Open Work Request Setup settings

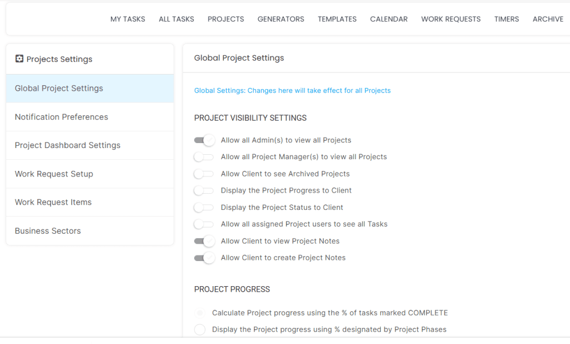pyautogui.click(x=54, y=174)
